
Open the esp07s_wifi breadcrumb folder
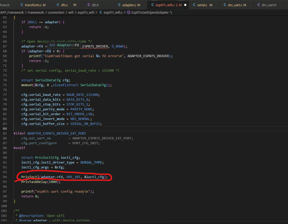(86, 12)
